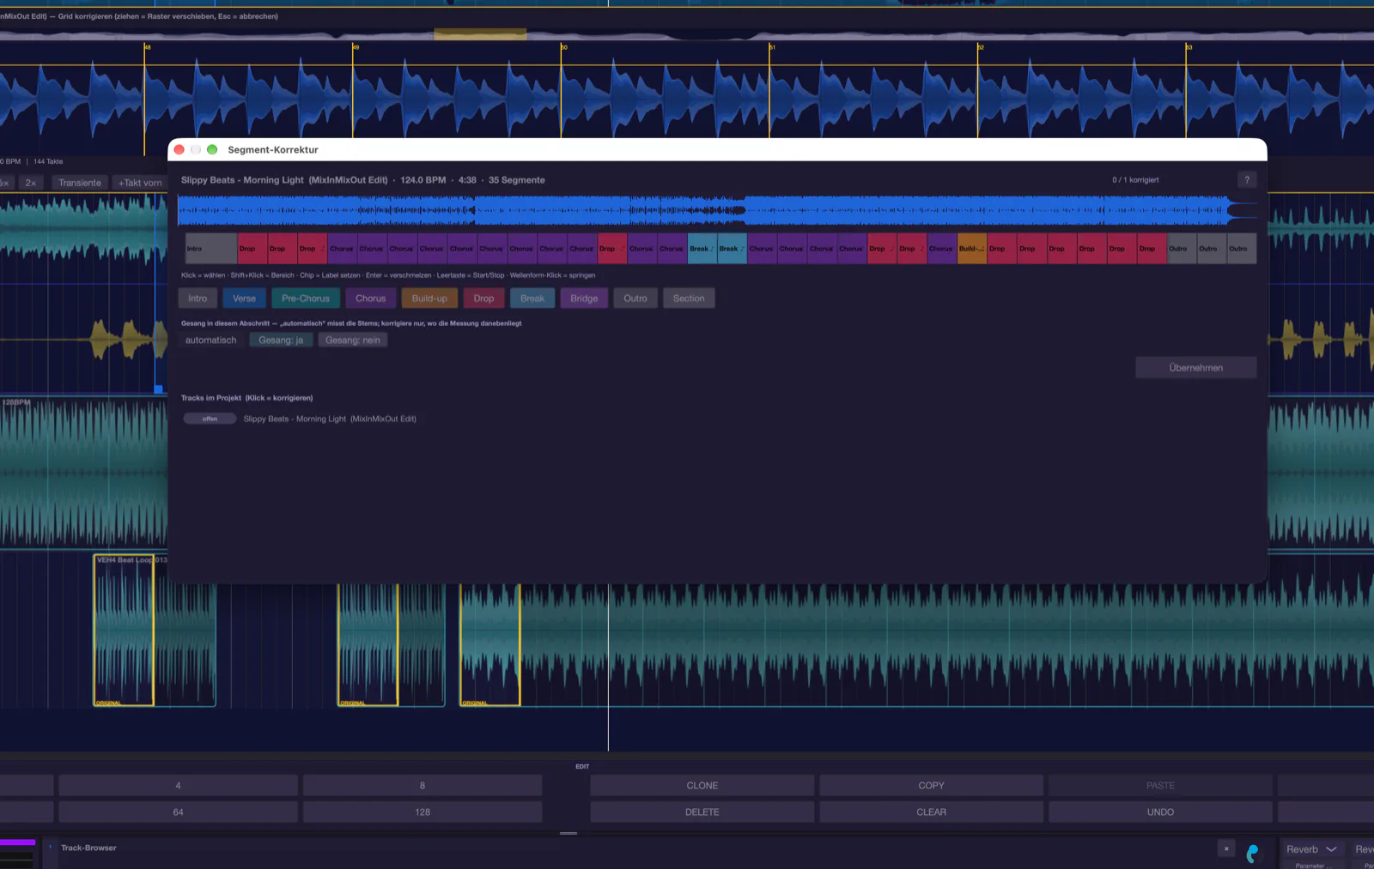
Task: Assign the Bridge label chip
Action: coord(584,299)
